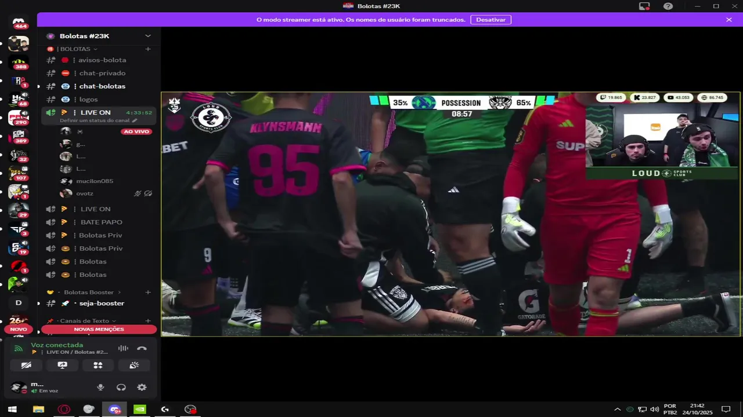The width and height of the screenshot is (743, 417).
Task: Open the server with the 19 badge
Action: [x=19, y=248]
